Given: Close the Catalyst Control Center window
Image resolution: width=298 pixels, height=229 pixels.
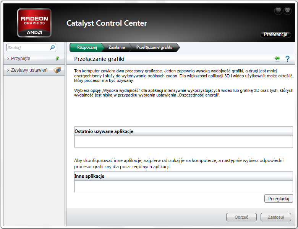Looking at the screenshot, I should (287, 11).
